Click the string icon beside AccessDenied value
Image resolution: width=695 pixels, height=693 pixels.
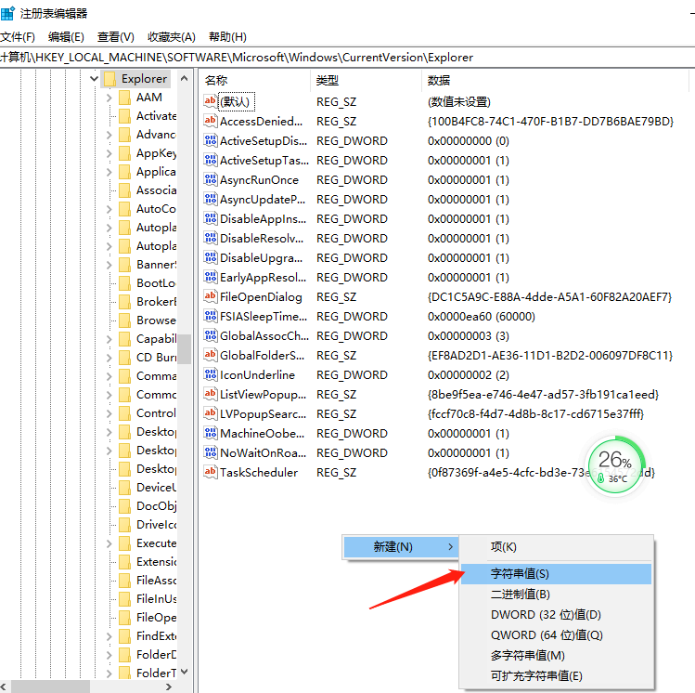point(210,121)
